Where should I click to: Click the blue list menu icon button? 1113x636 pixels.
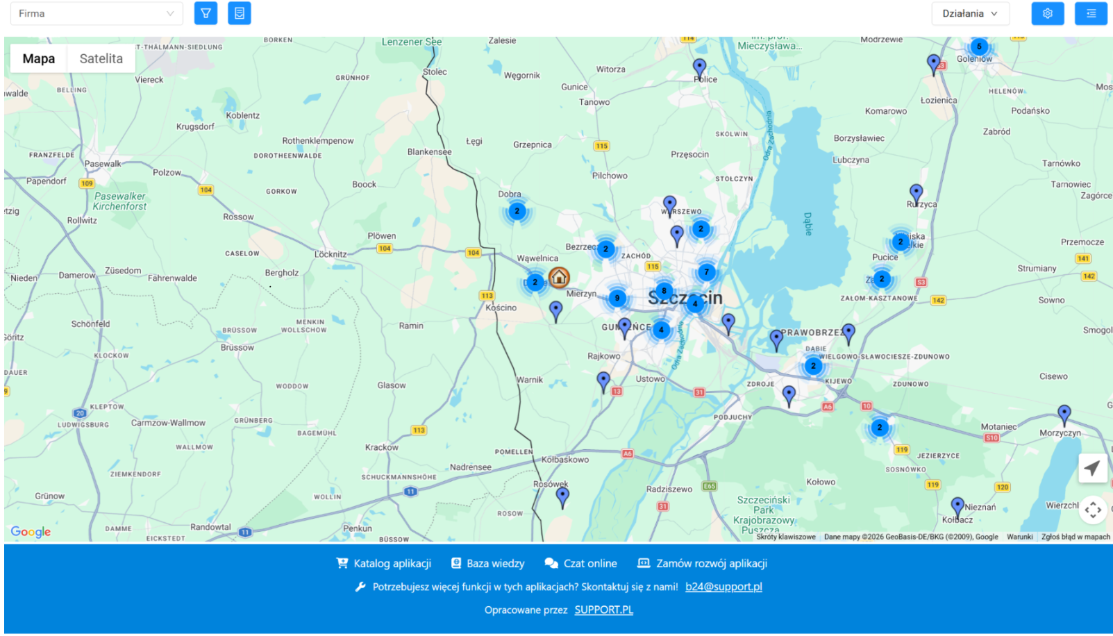(x=1091, y=13)
